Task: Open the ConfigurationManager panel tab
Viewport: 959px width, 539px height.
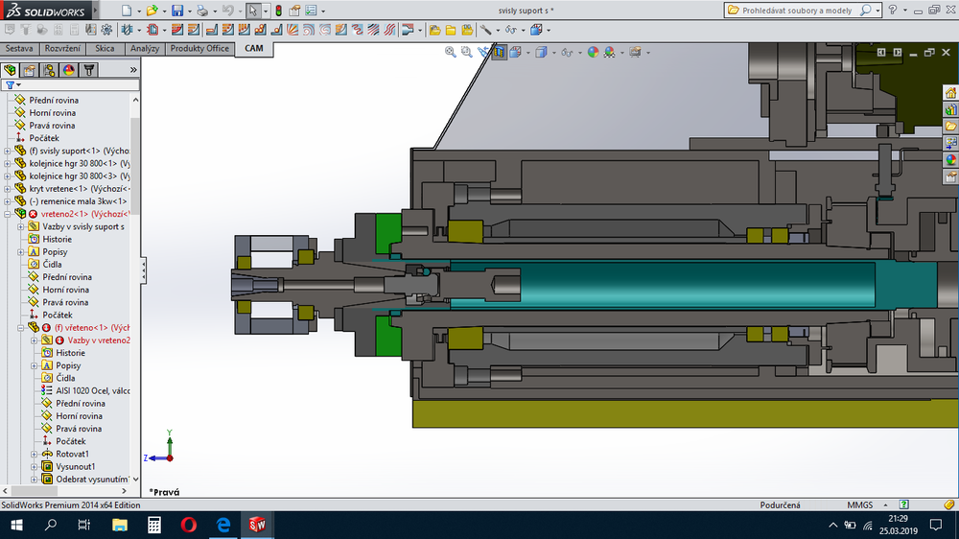Action: click(x=48, y=70)
